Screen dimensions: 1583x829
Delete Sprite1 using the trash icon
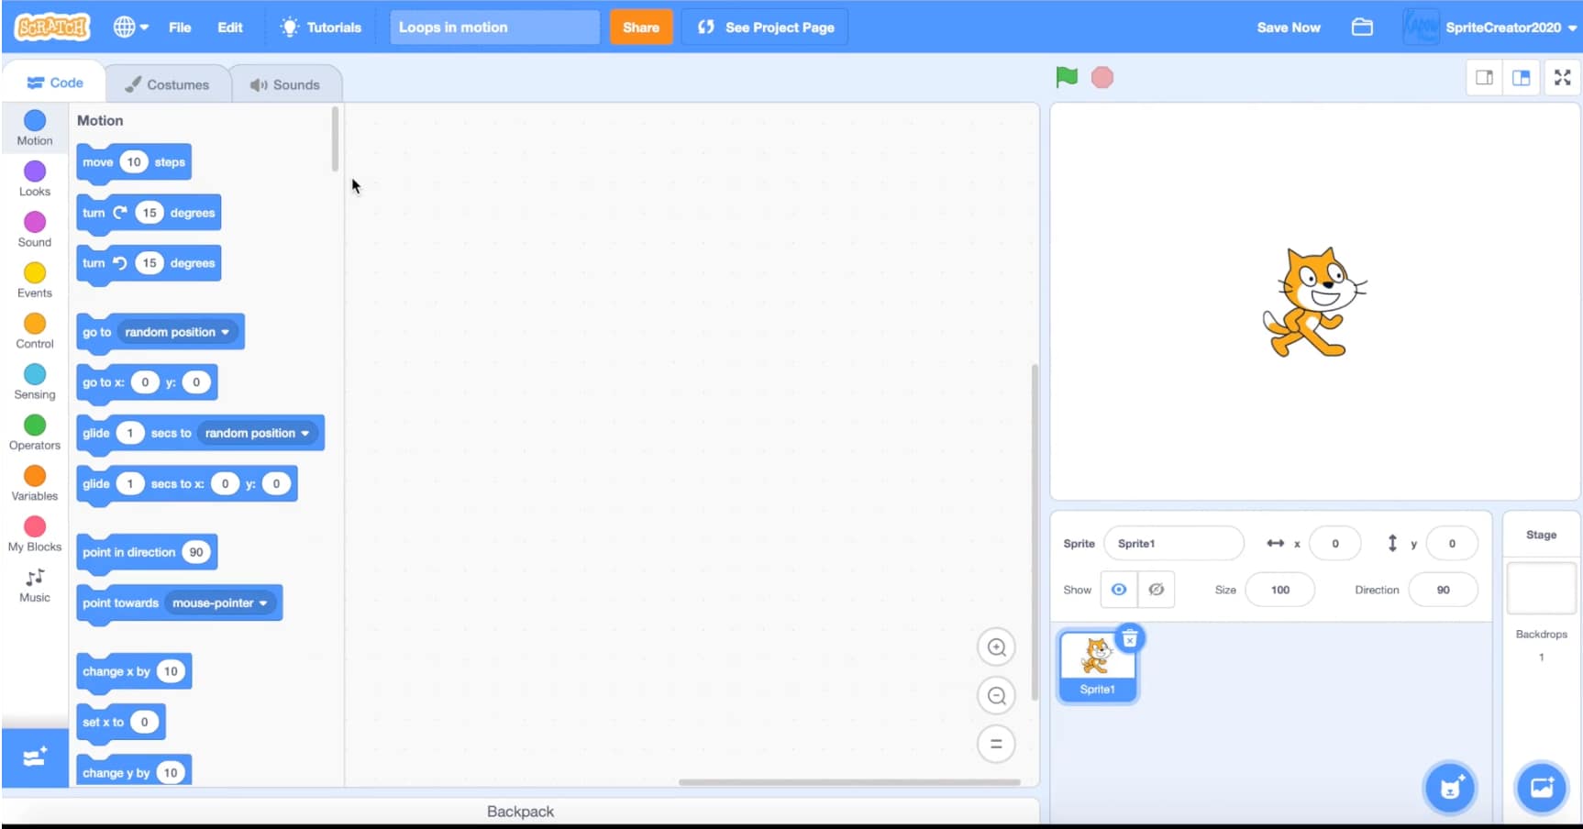click(1130, 638)
